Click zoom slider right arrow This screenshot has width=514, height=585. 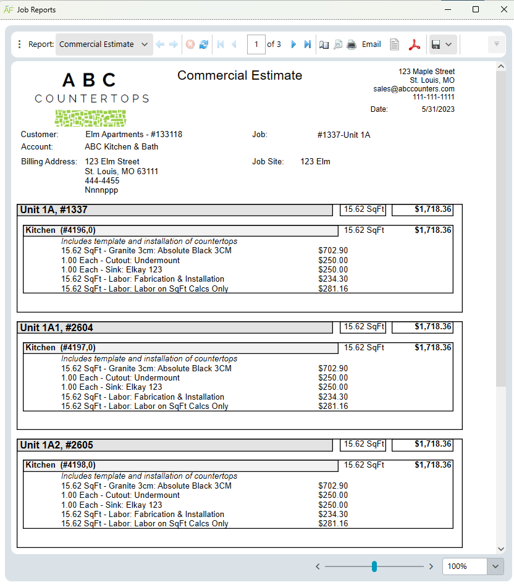click(x=431, y=566)
